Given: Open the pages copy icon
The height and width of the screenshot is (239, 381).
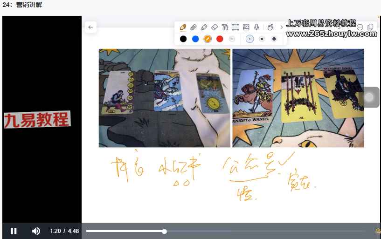Looking at the screenshot, I should tap(371, 27).
